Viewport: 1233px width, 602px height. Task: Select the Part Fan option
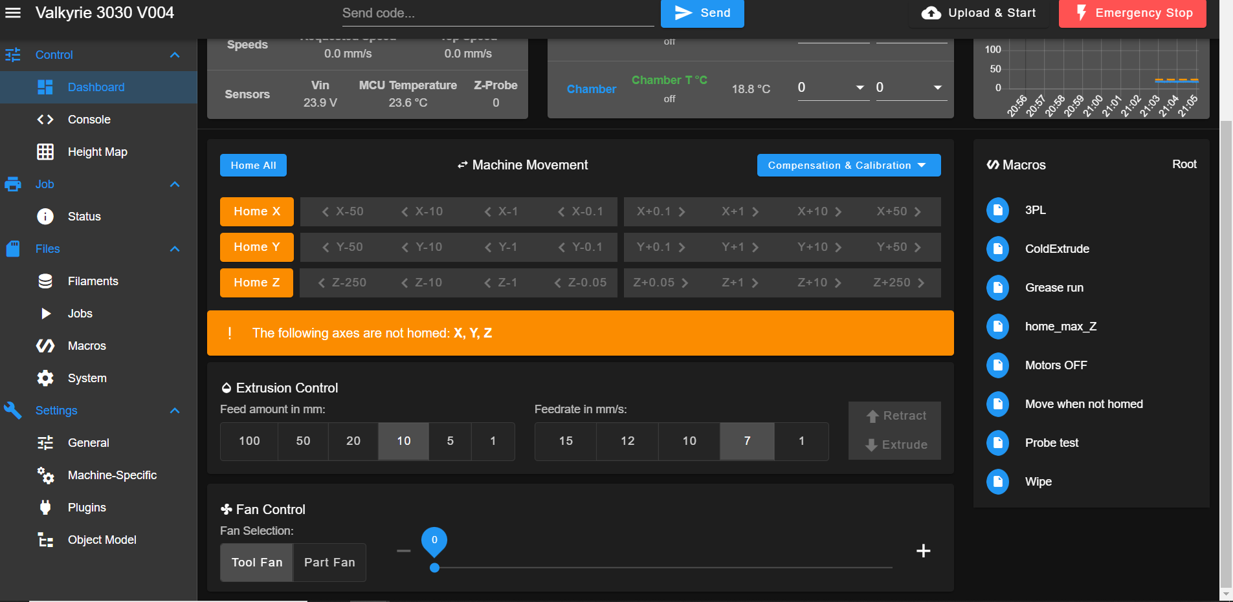click(329, 563)
